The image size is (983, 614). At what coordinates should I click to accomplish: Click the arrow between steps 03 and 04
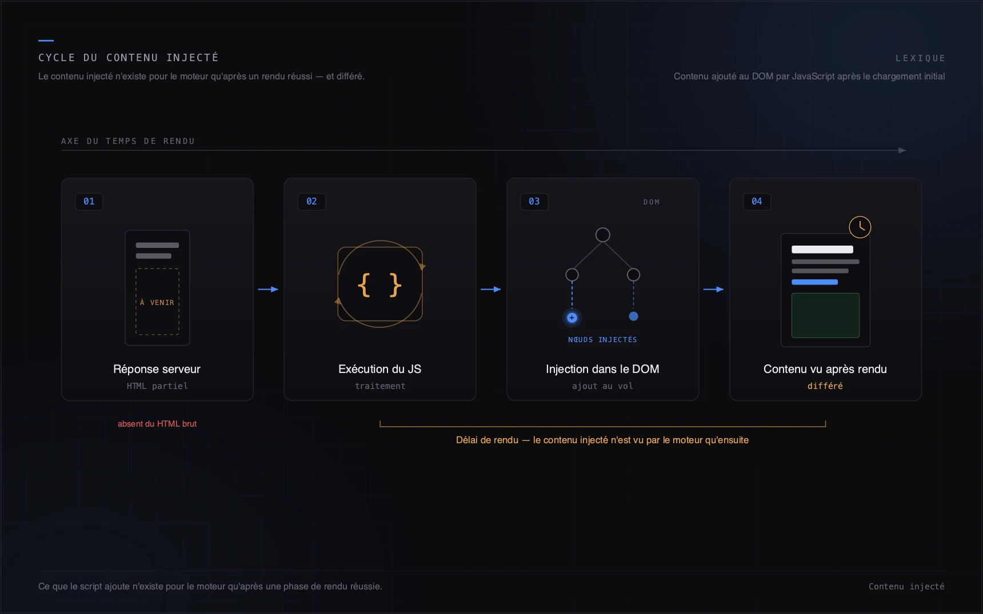pos(713,290)
